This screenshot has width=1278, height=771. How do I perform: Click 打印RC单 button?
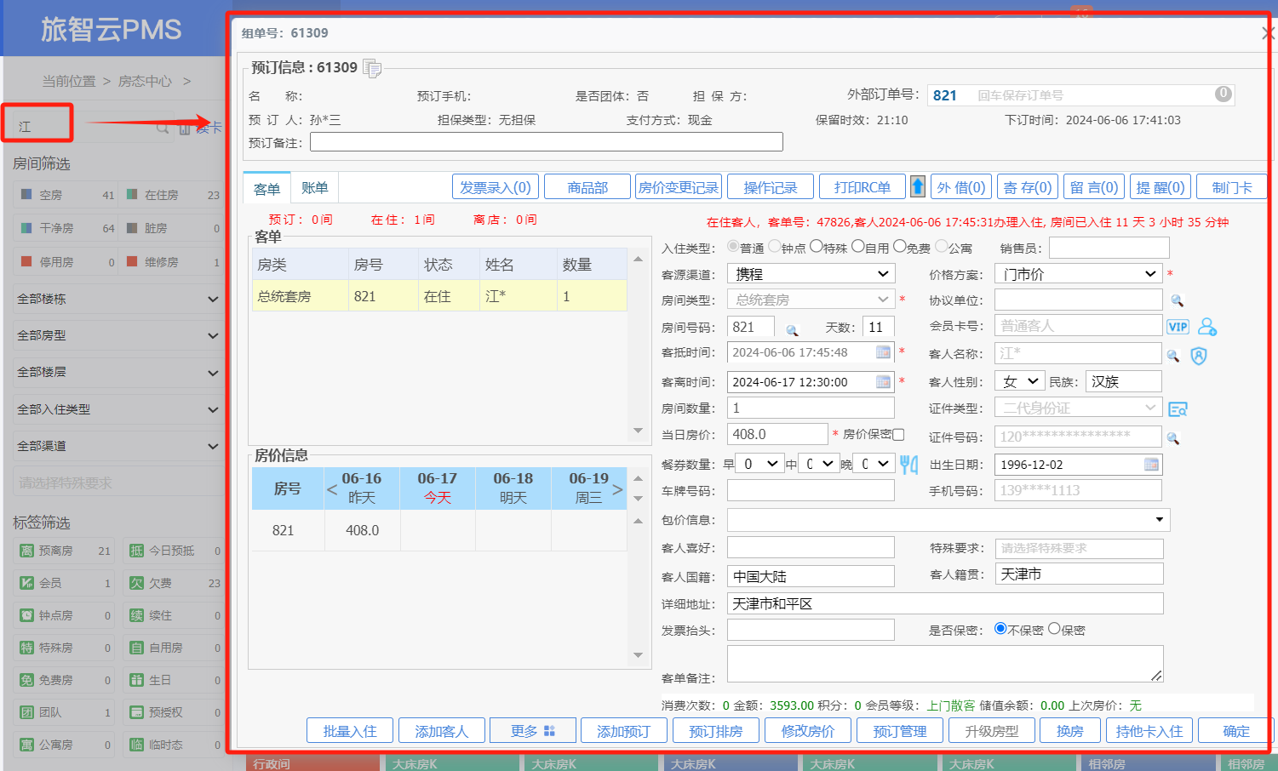point(863,187)
